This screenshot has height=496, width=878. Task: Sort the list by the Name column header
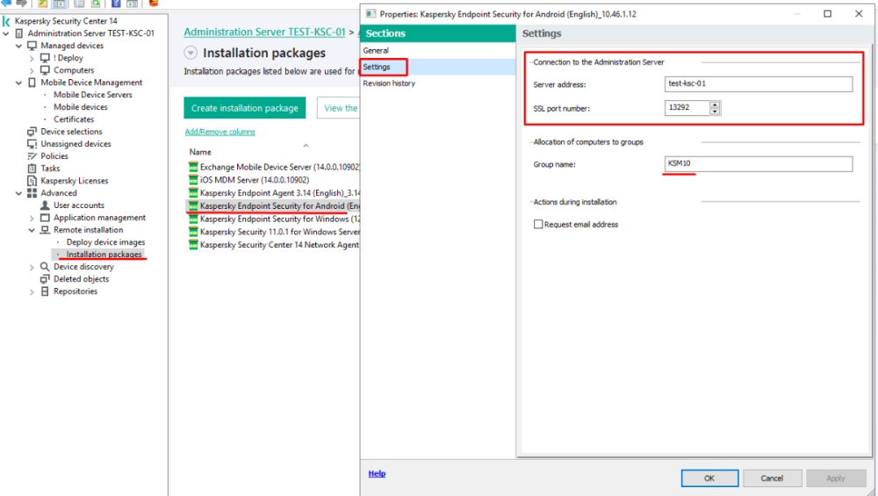(x=200, y=152)
